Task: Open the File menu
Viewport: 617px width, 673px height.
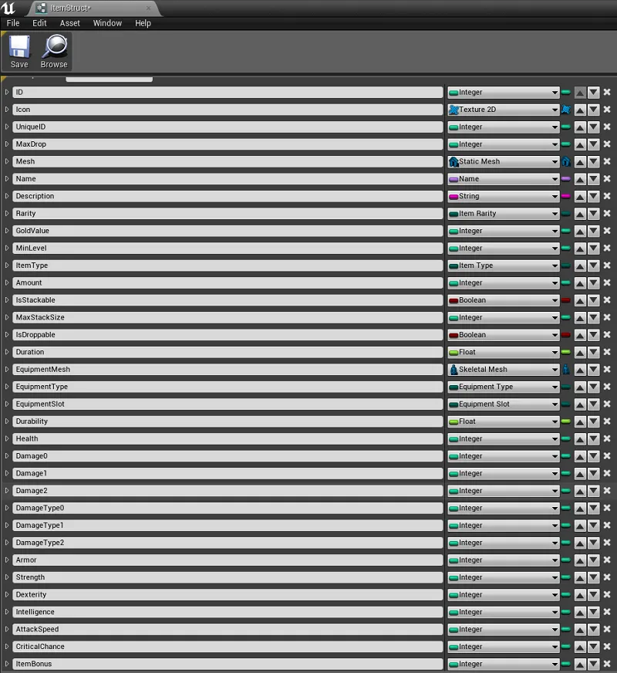Action: tap(13, 23)
